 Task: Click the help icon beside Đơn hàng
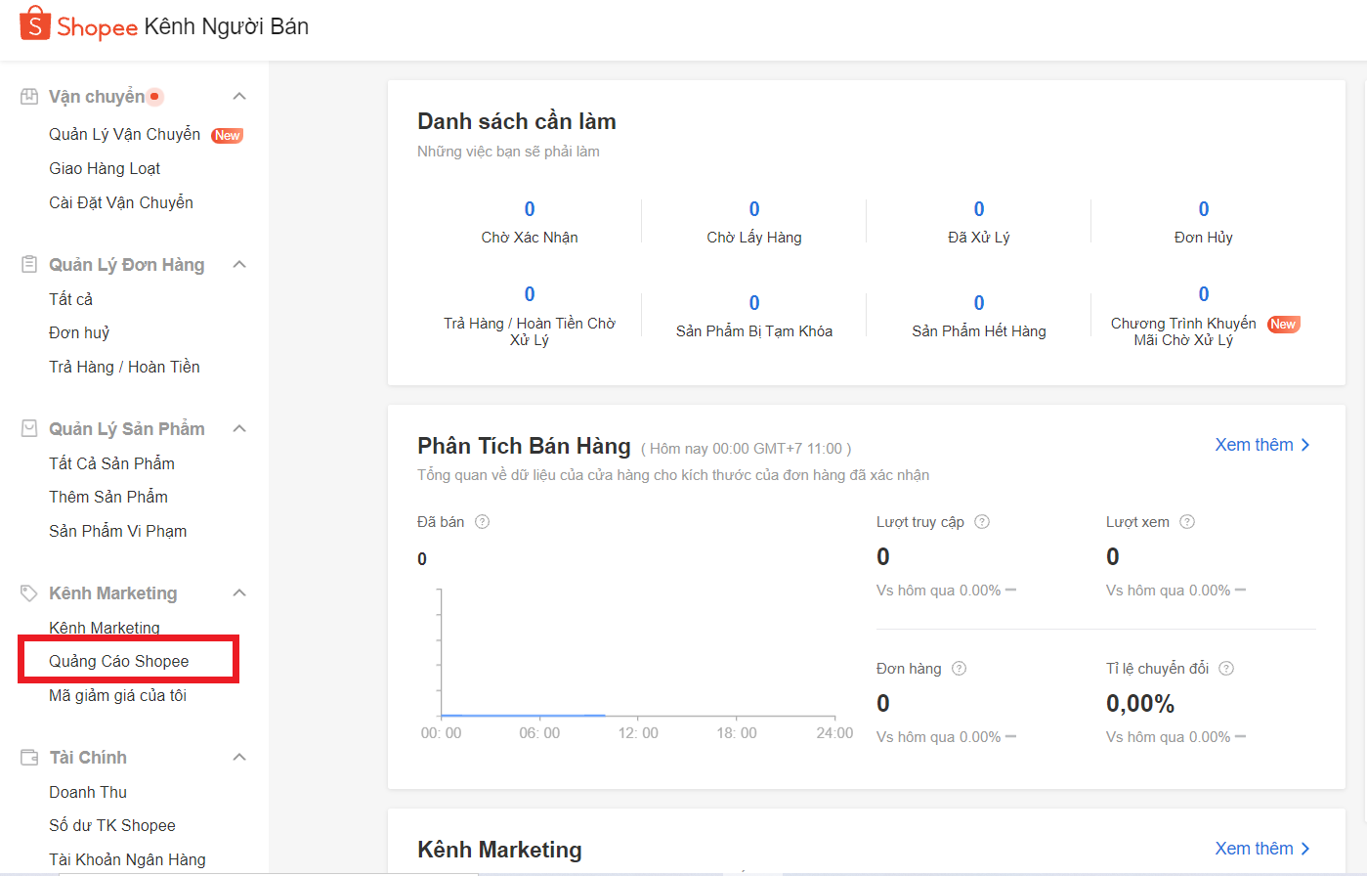pos(959,669)
